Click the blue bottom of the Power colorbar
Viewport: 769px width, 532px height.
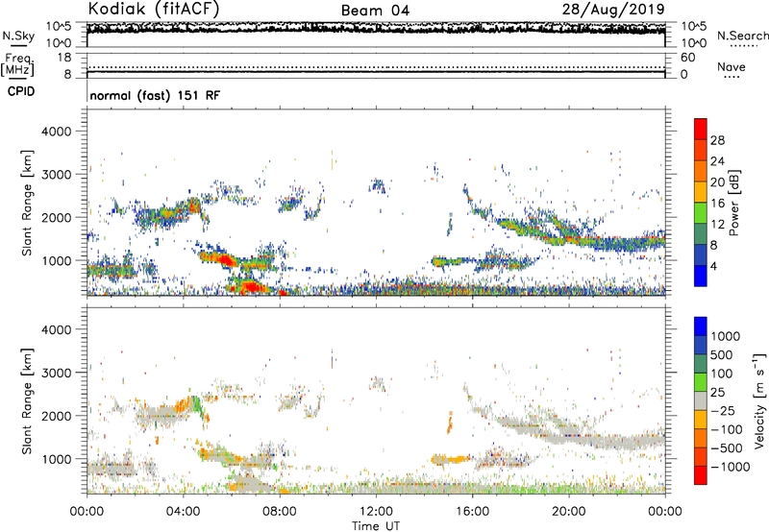701,276
